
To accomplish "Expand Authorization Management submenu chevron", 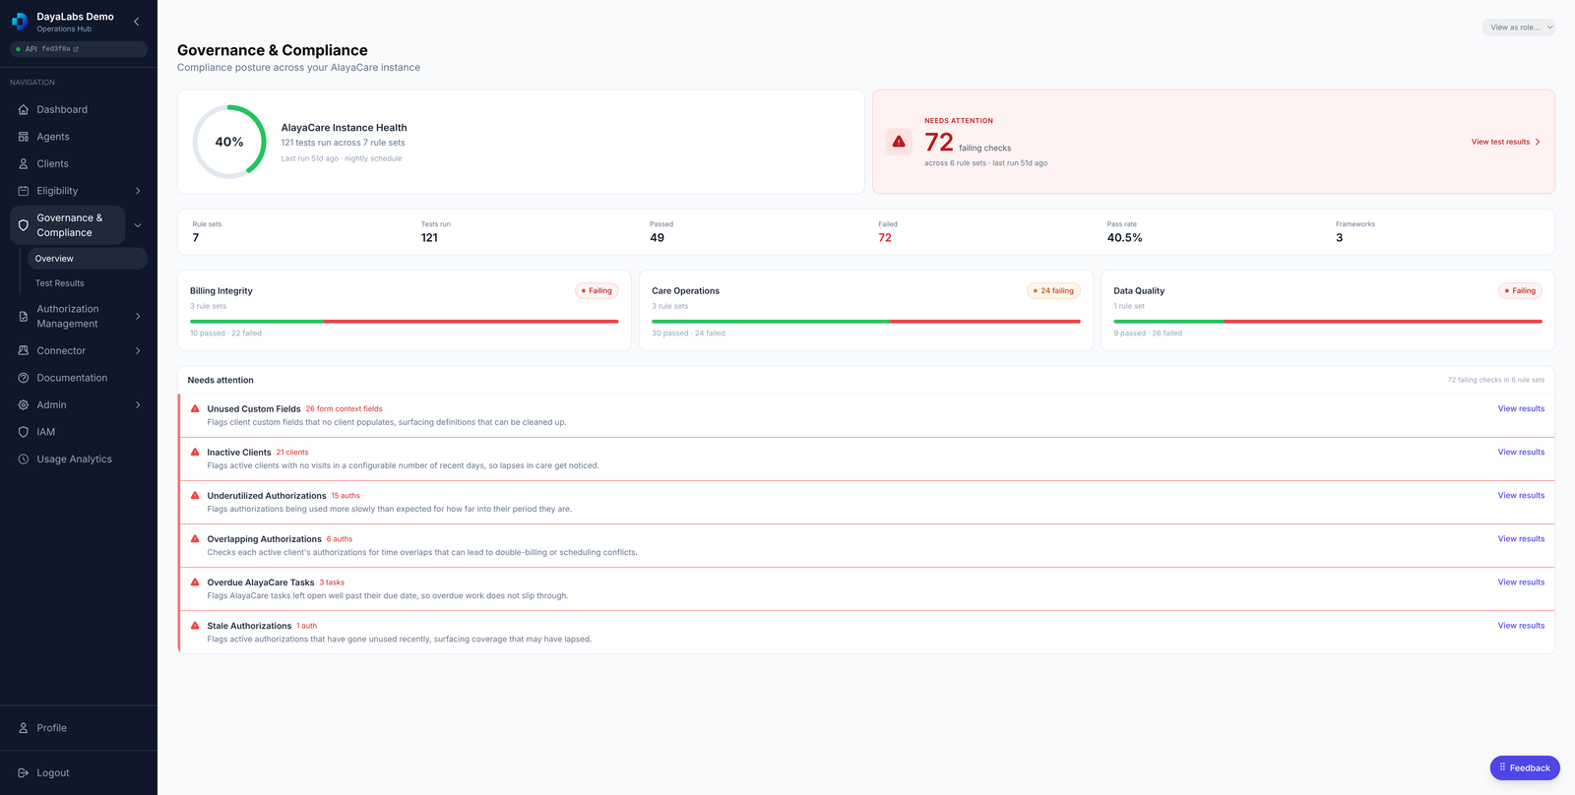I will click(x=138, y=316).
